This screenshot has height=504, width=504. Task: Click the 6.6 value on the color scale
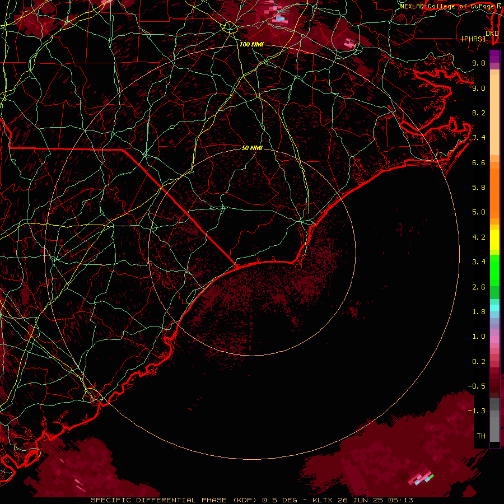pyautogui.click(x=479, y=162)
